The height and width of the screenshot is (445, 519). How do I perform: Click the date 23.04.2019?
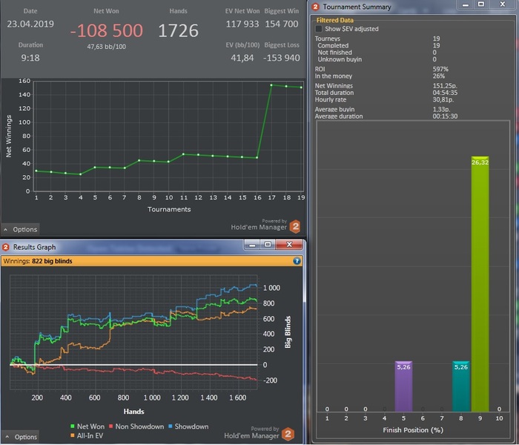[30, 24]
